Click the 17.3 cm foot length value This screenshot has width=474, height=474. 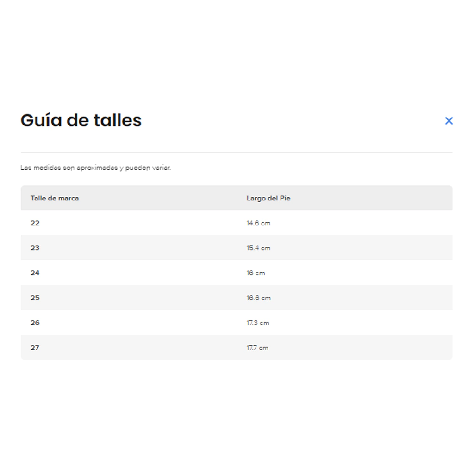click(258, 323)
